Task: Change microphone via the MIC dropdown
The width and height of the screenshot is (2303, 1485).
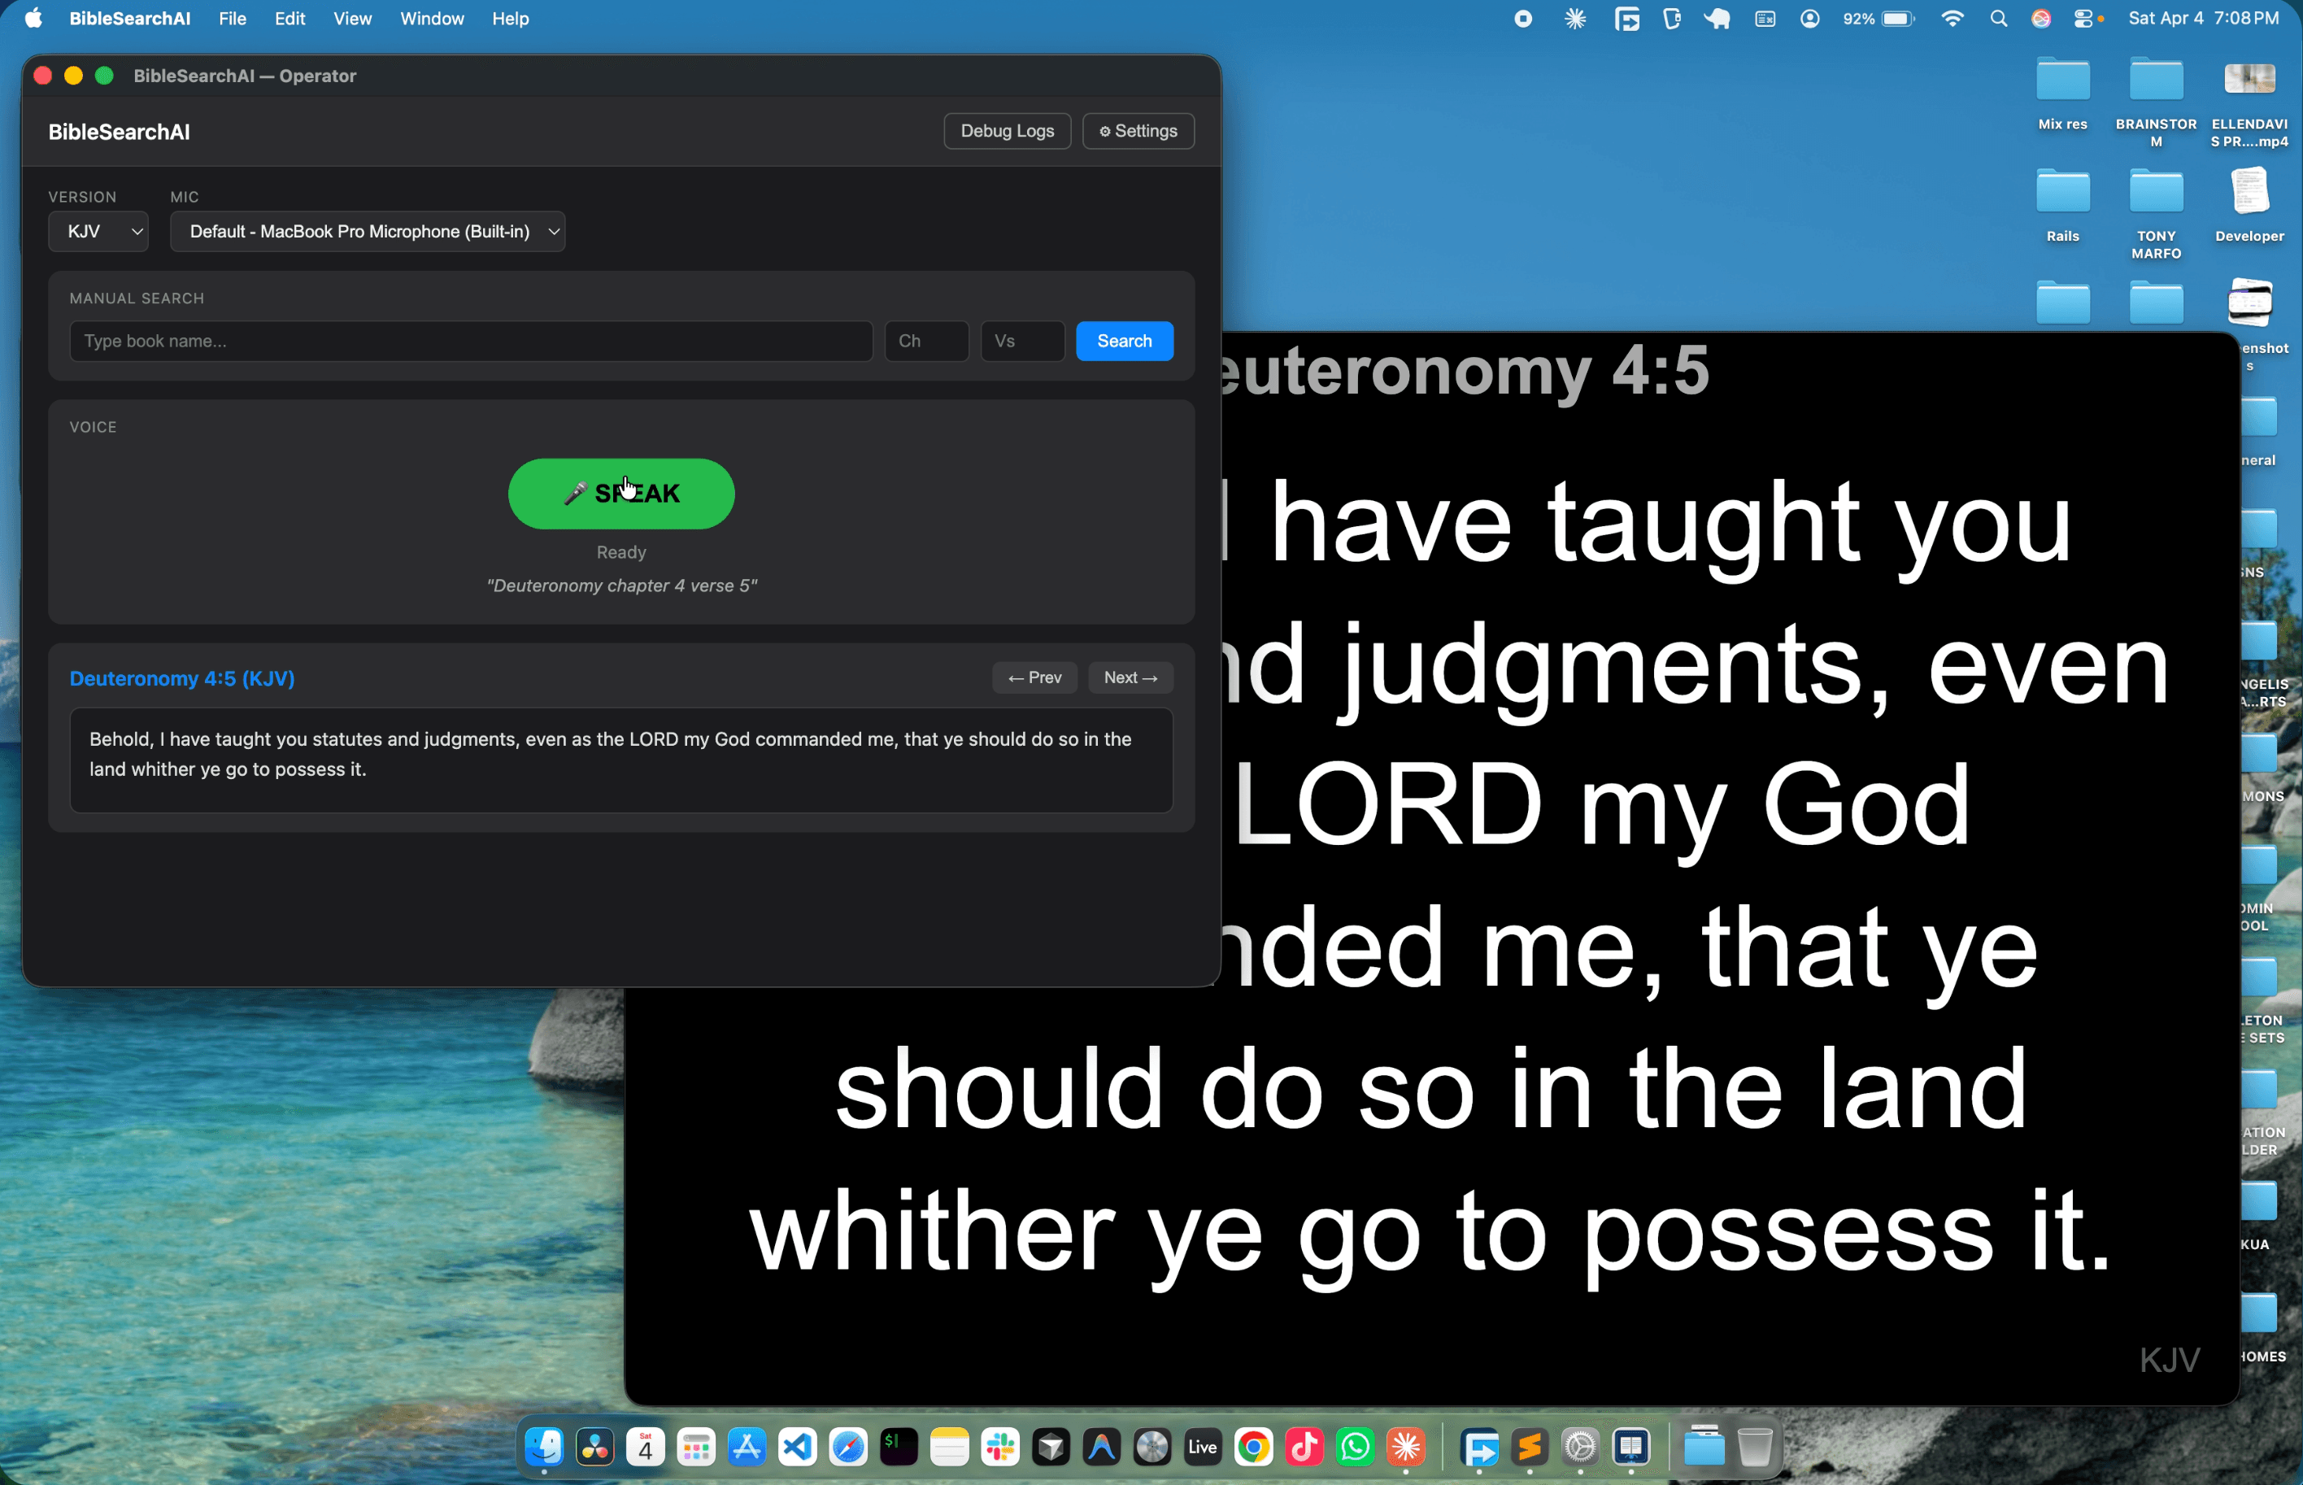Action: [x=368, y=232]
